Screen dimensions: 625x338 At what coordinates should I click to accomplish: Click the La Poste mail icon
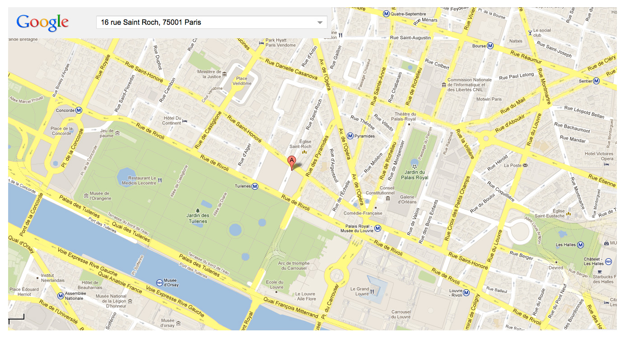click(525, 165)
